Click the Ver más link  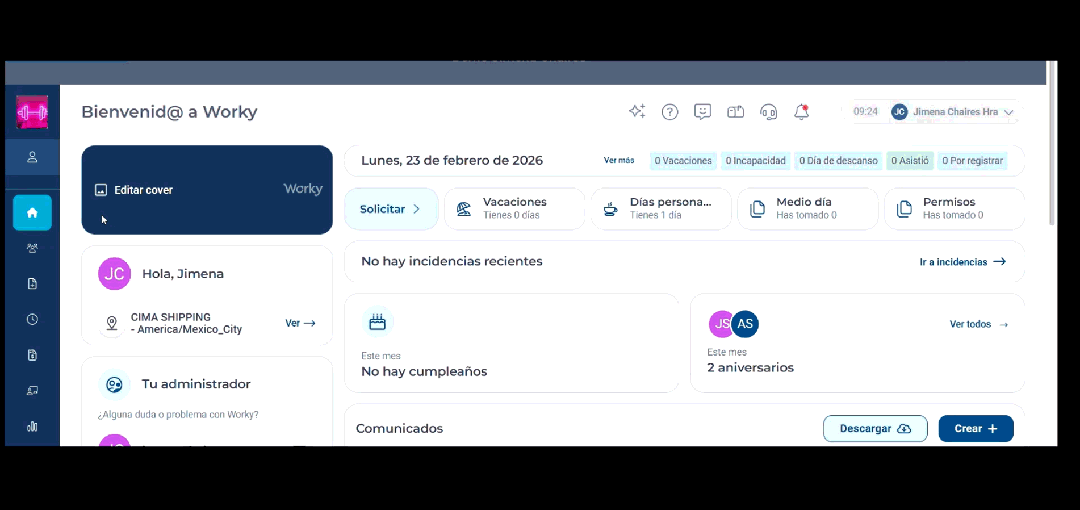click(x=619, y=161)
